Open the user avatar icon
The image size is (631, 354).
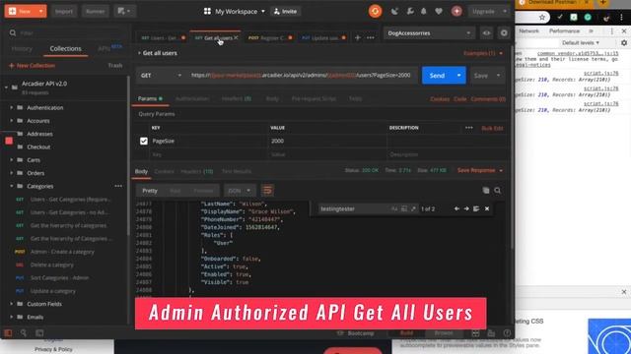(456, 11)
